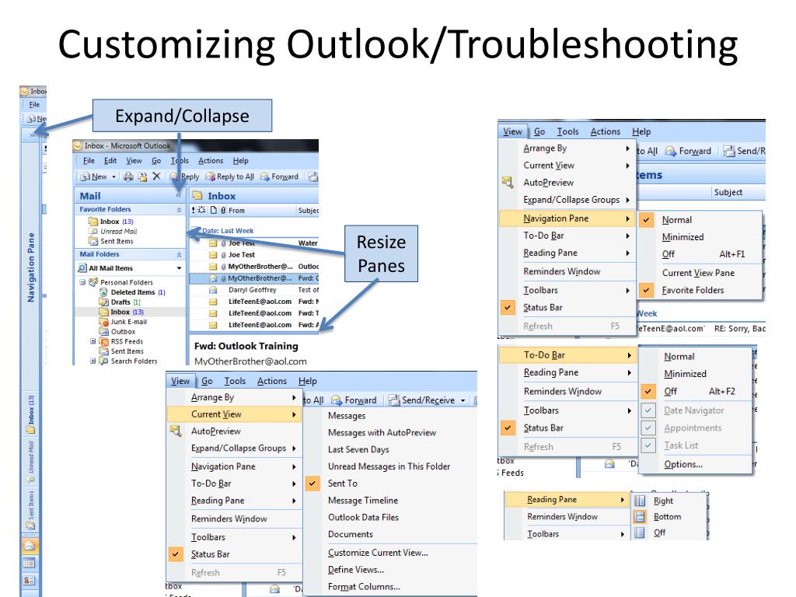Click Calendar button icon in minimized Navigation Pane
The width and height of the screenshot is (796, 597).
coord(30,563)
